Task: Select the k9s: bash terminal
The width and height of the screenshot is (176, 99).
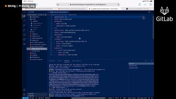Action: tap(141, 66)
